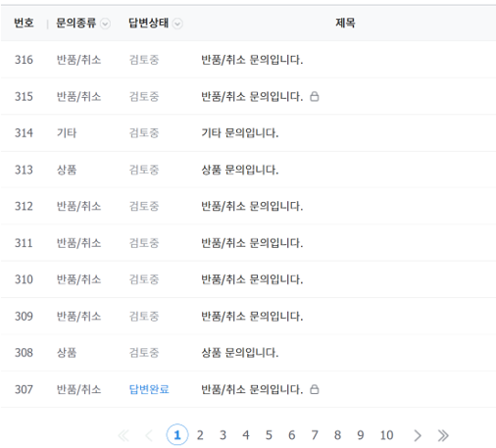
Task: Select page 7 in pagination
Action: click(315, 435)
